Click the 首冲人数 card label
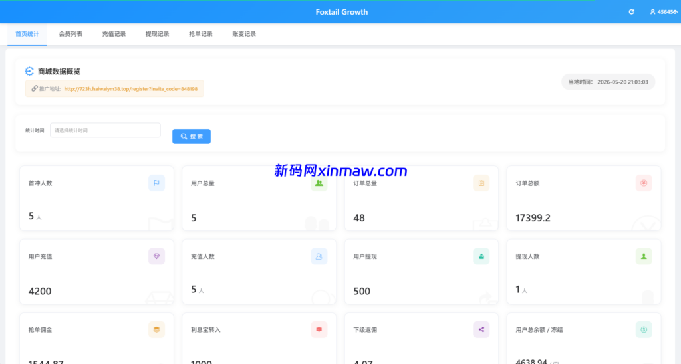681x364 pixels. pyautogui.click(x=40, y=183)
